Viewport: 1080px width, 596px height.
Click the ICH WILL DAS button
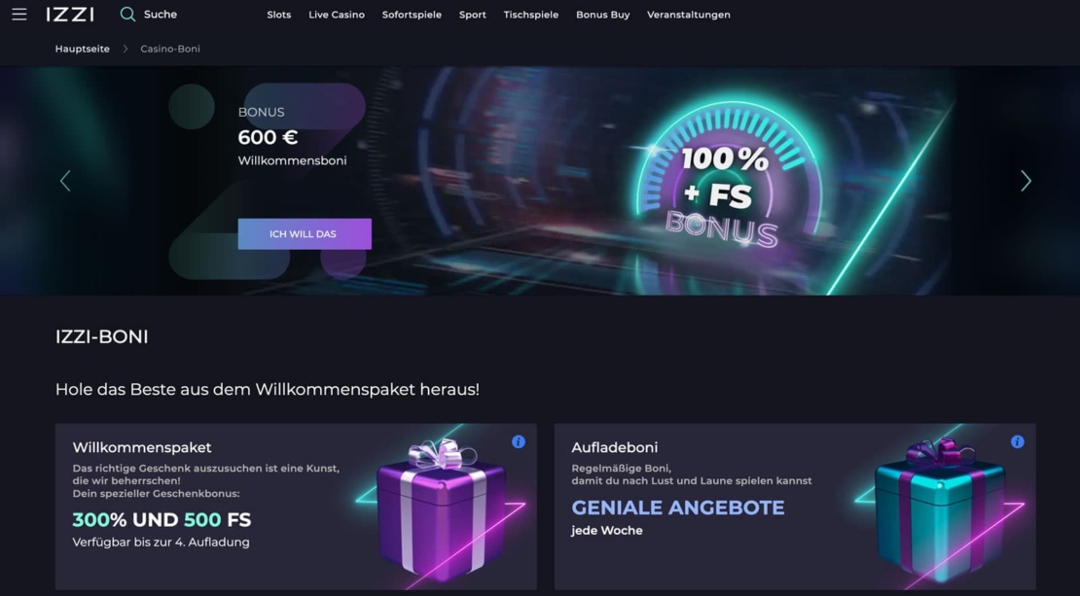point(305,234)
